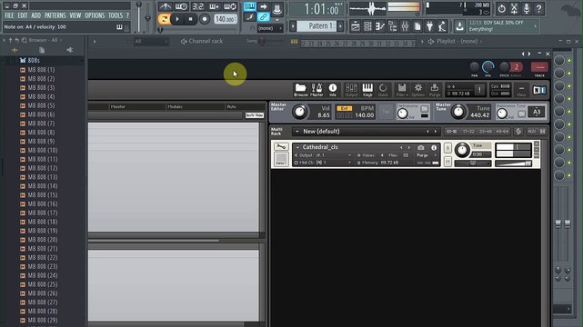Click Kontakt Info icon
Screen dimensions: 583x327
coord(333,90)
